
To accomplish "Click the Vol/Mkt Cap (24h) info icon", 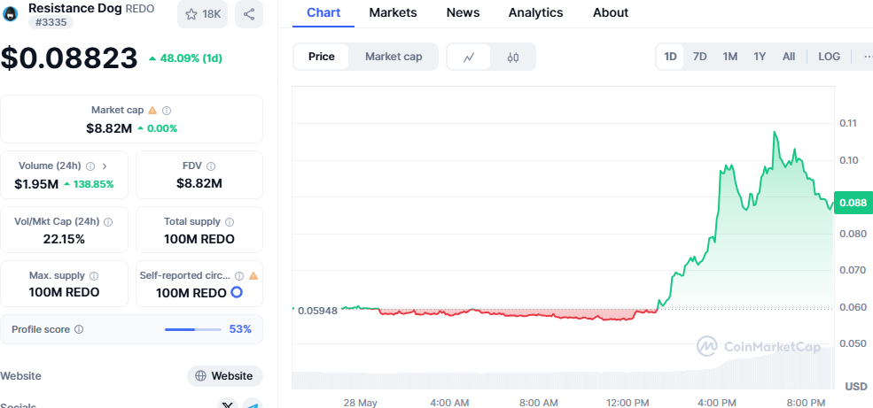I will click(108, 222).
